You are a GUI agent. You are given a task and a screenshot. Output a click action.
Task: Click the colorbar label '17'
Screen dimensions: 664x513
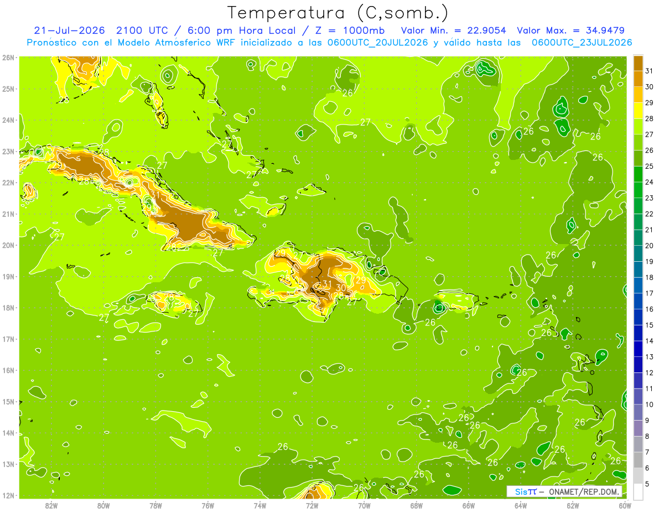[x=650, y=293]
